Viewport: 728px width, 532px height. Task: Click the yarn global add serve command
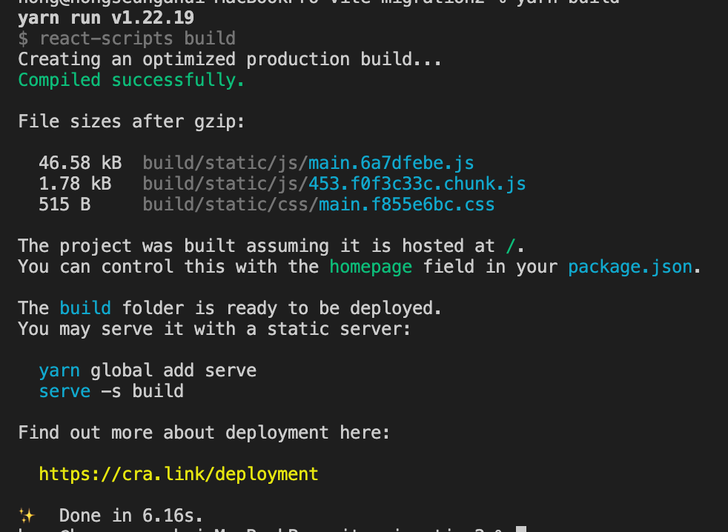[x=148, y=370]
